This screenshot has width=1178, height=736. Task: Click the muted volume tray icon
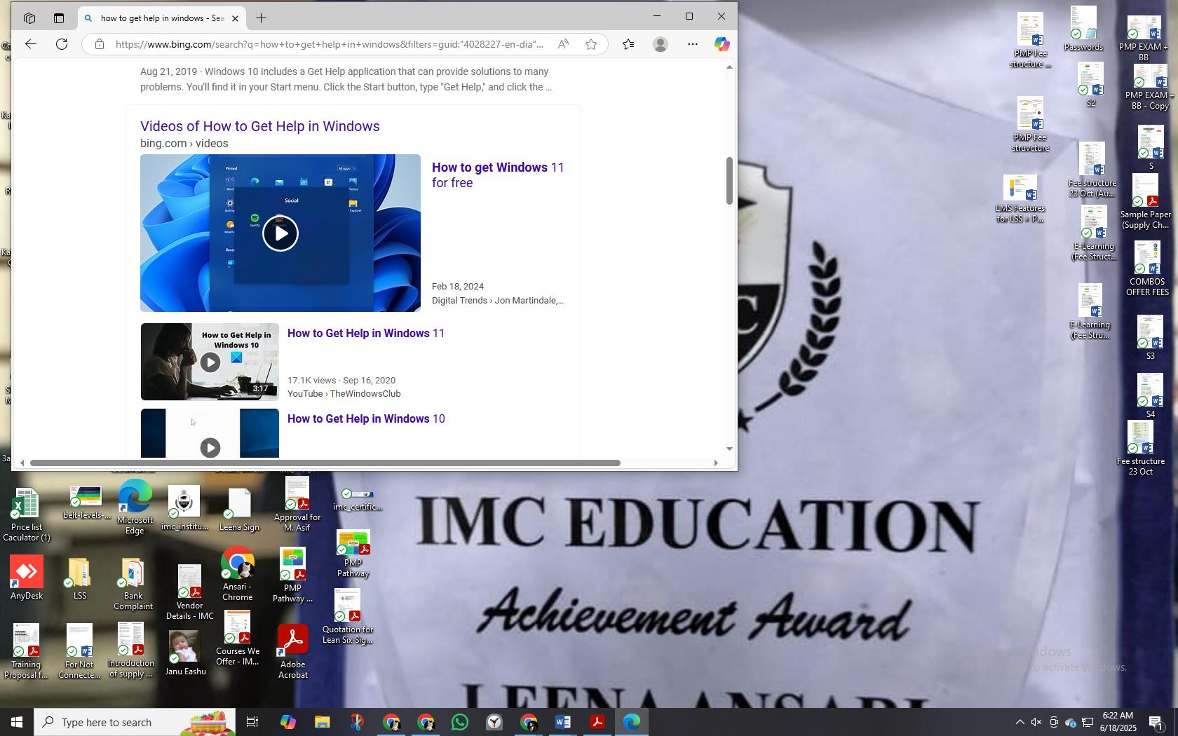click(1036, 722)
